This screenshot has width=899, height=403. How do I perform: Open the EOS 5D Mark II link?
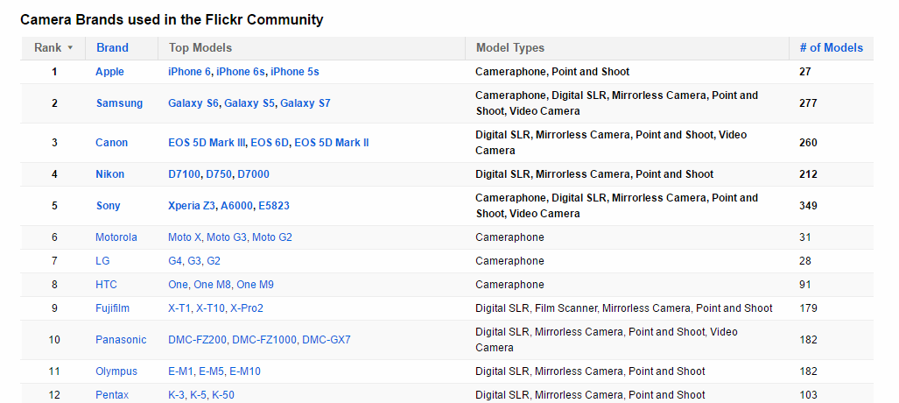coord(332,143)
